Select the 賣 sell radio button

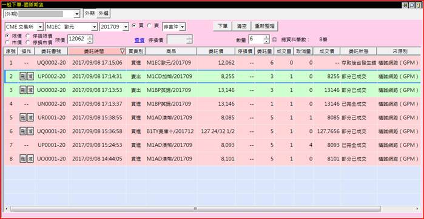[x=149, y=25]
